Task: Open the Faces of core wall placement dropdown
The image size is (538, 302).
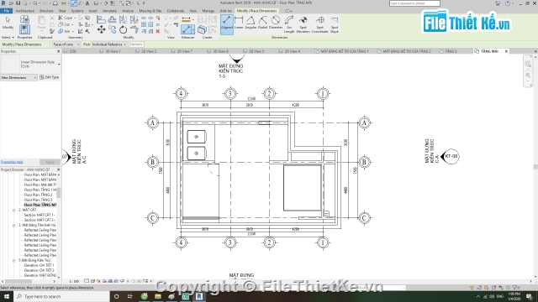Action: coord(66,44)
